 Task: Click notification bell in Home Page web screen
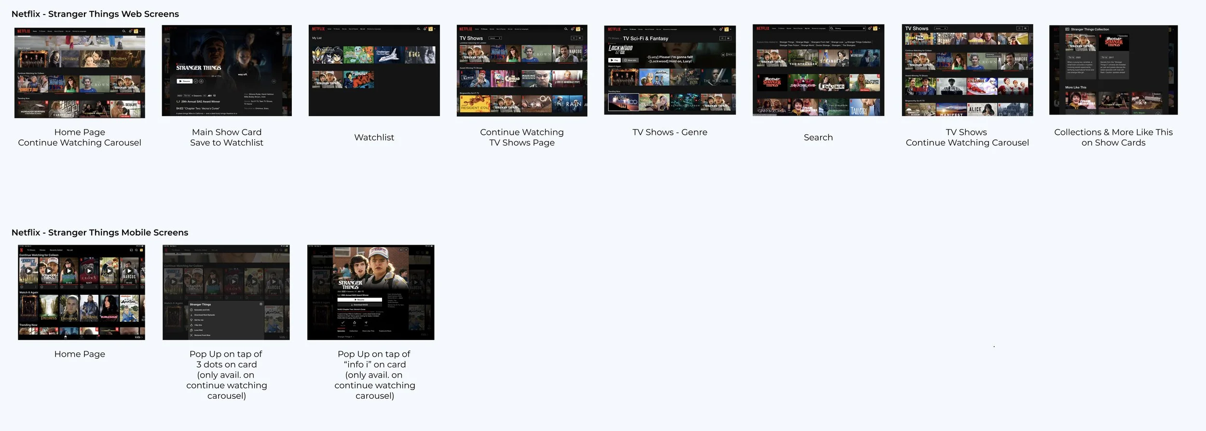click(130, 31)
